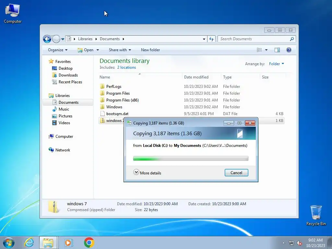Open the Videos library
The height and width of the screenshot is (249, 332).
tap(64, 123)
